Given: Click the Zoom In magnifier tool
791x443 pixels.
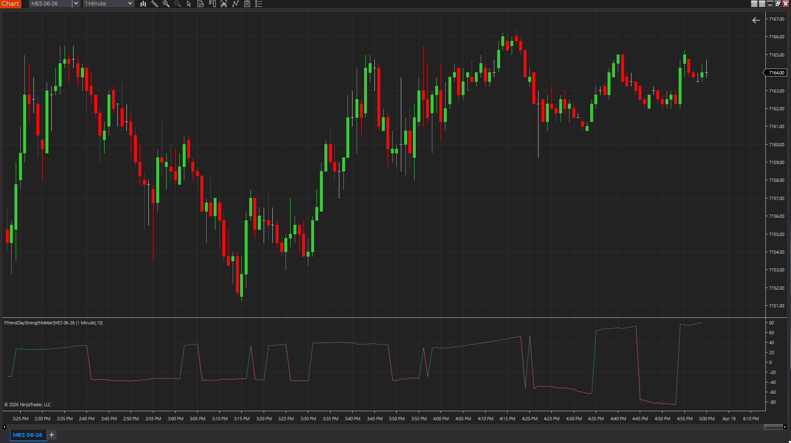Looking at the screenshot, I should point(166,4).
